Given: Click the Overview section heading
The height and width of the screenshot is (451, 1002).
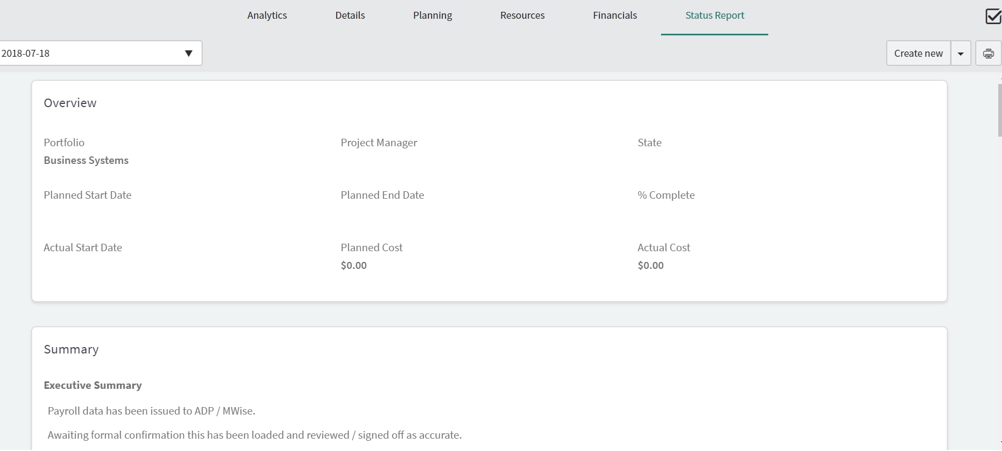Looking at the screenshot, I should coord(70,103).
